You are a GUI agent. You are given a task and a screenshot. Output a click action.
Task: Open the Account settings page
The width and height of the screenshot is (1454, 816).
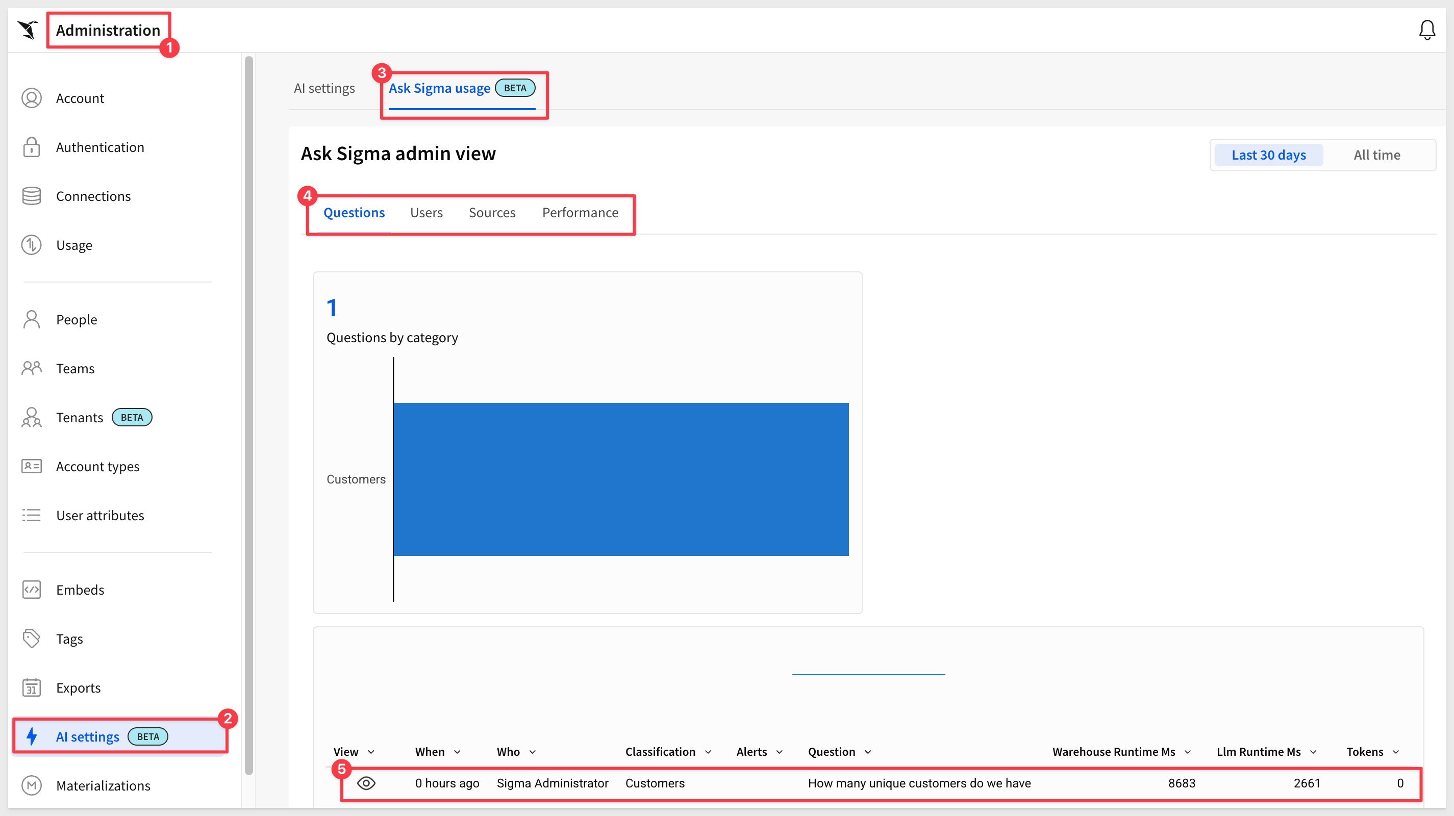[x=80, y=98]
